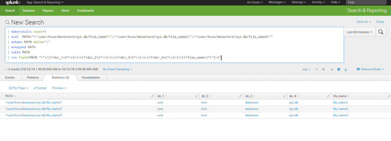Screen dimensions: 391x141
Task: Click file_name3 cell value
Action: [x=341, y=115]
